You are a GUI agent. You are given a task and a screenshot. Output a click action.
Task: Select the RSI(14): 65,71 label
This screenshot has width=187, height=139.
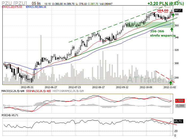click(x=10, y=115)
